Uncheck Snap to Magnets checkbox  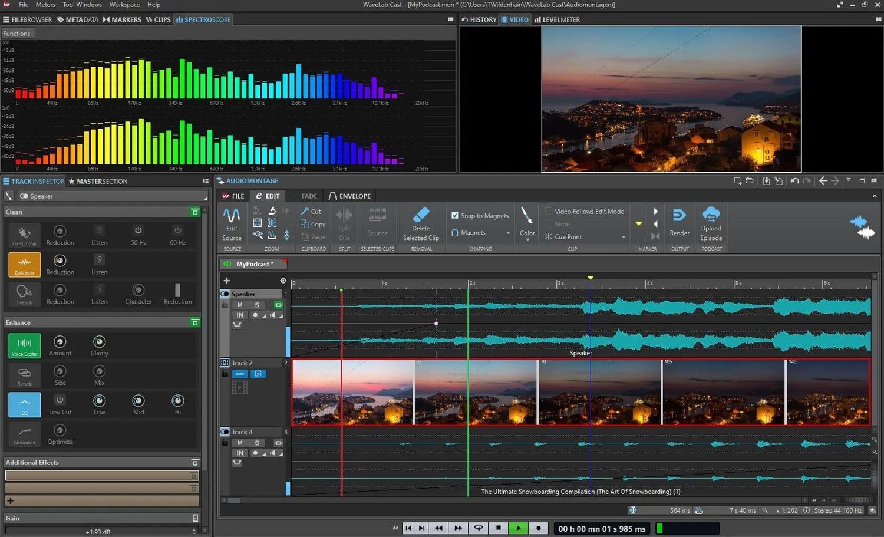[455, 216]
